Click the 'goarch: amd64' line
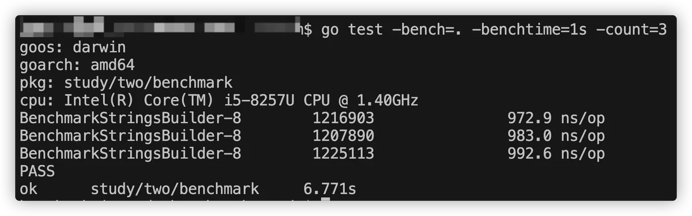Screen dimensions: 692x216 77,65
